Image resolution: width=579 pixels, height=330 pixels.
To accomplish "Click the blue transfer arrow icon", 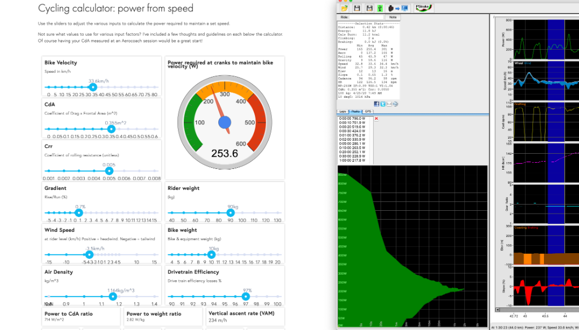I will (397, 8).
